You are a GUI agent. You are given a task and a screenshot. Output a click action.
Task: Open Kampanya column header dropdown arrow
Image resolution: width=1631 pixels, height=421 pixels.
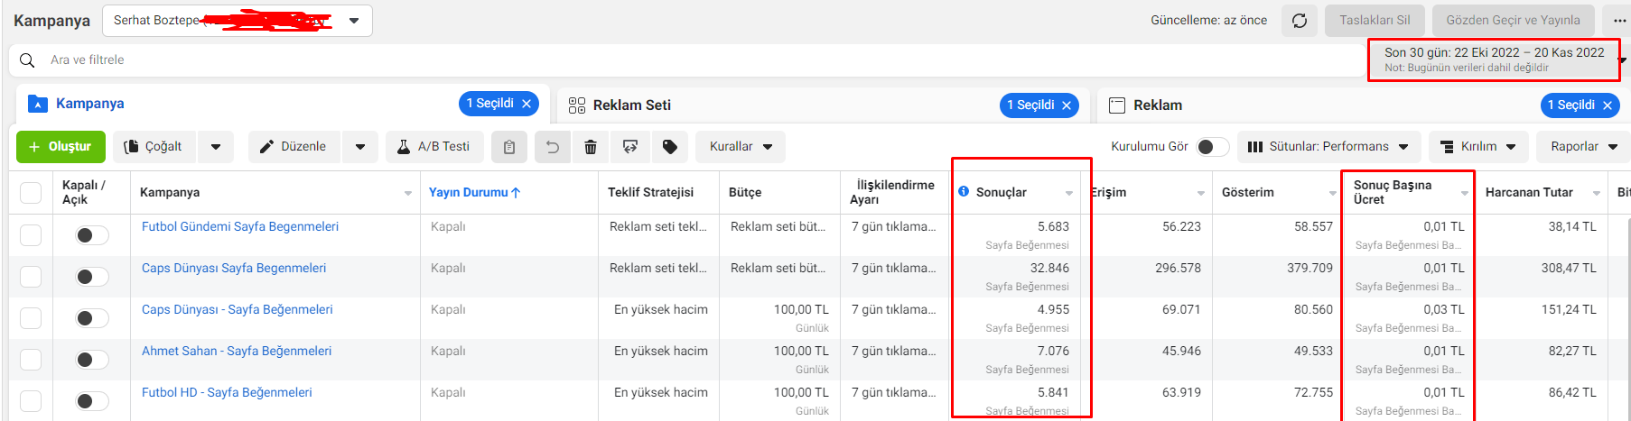[x=408, y=193]
